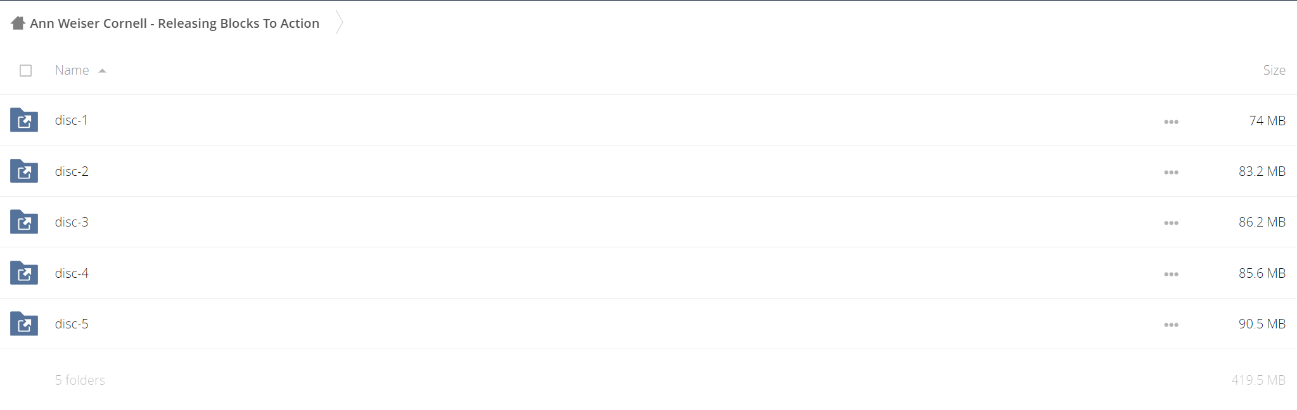Open the disc-2 shared folder icon

[x=24, y=171]
